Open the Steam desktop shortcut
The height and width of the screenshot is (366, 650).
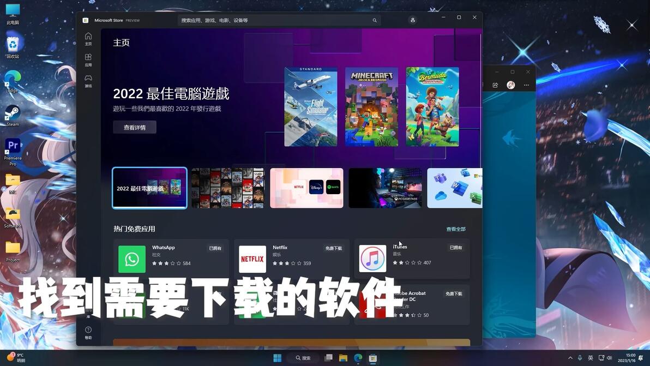pyautogui.click(x=13, y=116)
